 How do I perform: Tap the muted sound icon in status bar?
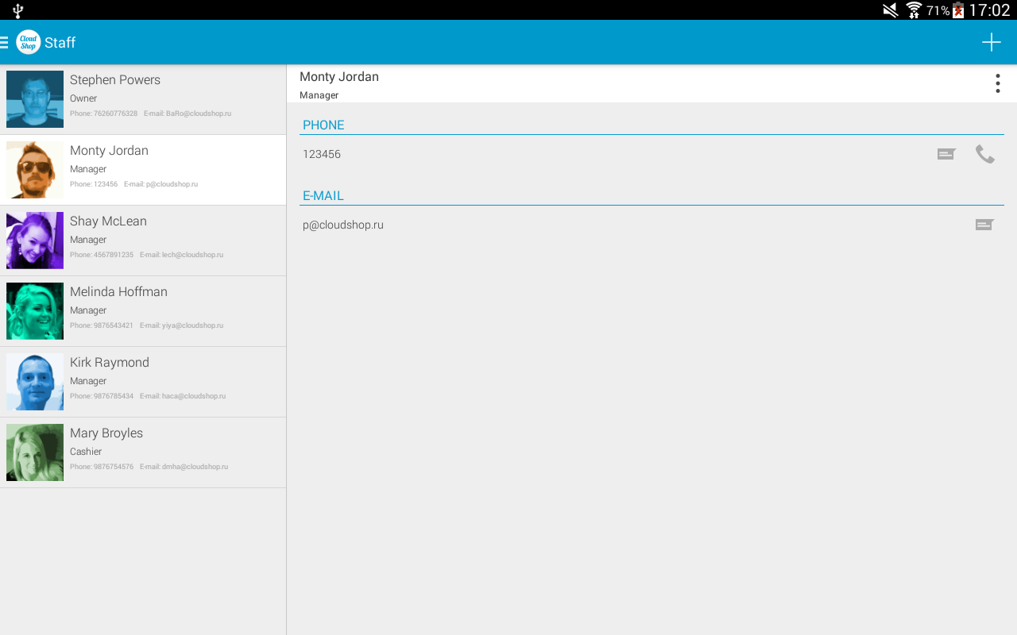point(891,10)
